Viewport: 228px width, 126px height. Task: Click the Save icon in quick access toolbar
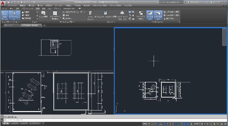point(15,2)
